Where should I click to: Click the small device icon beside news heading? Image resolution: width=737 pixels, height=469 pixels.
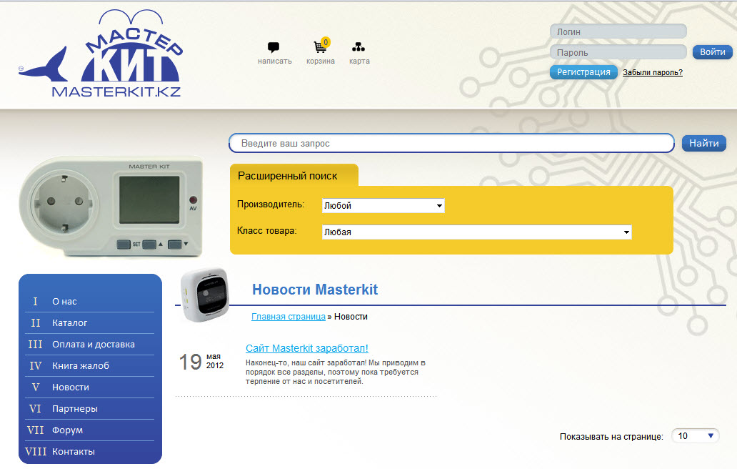204,294
